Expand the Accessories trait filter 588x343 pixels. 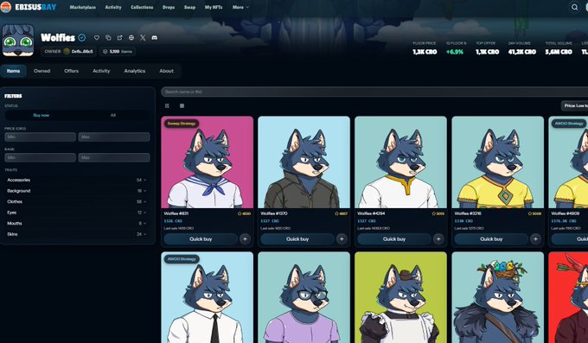pyautogui.click(x=76, y=180)
